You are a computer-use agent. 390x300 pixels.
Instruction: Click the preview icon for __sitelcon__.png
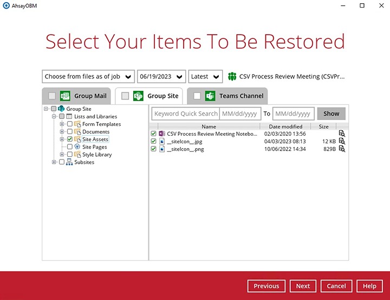342,149
